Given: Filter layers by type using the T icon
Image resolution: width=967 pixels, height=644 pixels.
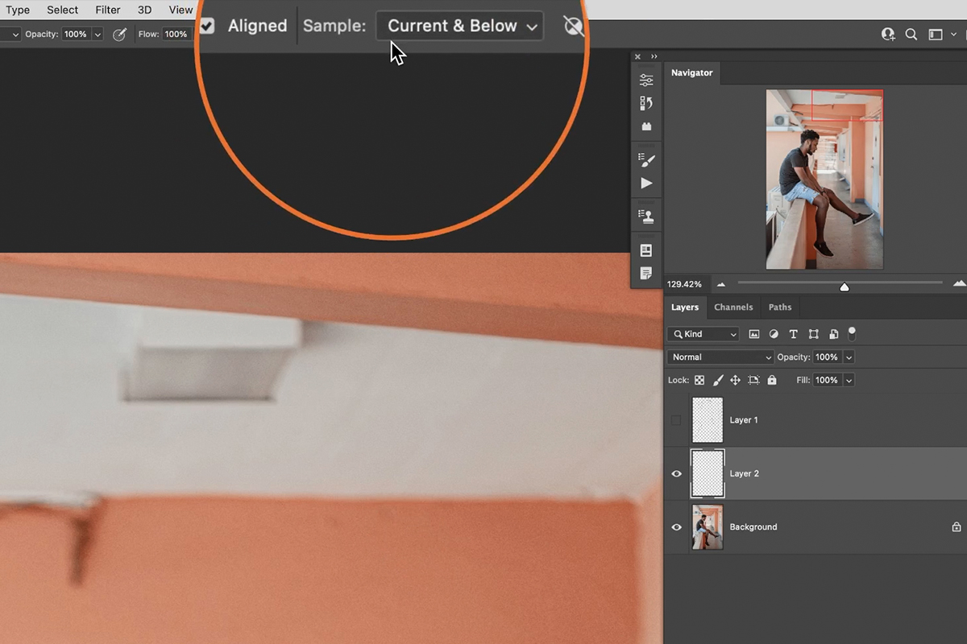Looking at the screenshot, I should coord(793,334).
